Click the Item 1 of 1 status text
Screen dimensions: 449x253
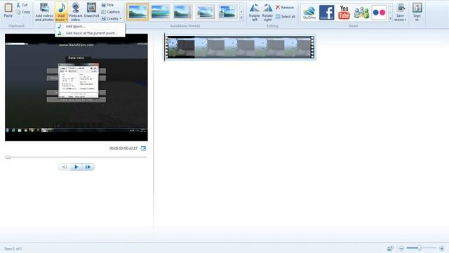pos(13,249)
